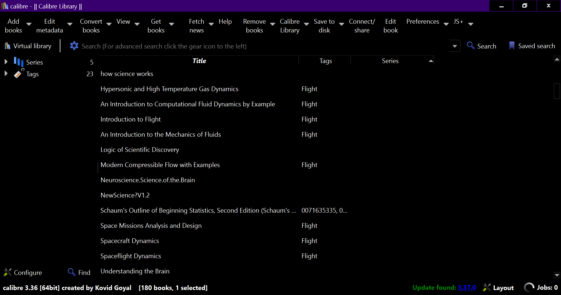Click the Configure tools icon
Viewport: 561px width, 295px height.
pos(7,272)
